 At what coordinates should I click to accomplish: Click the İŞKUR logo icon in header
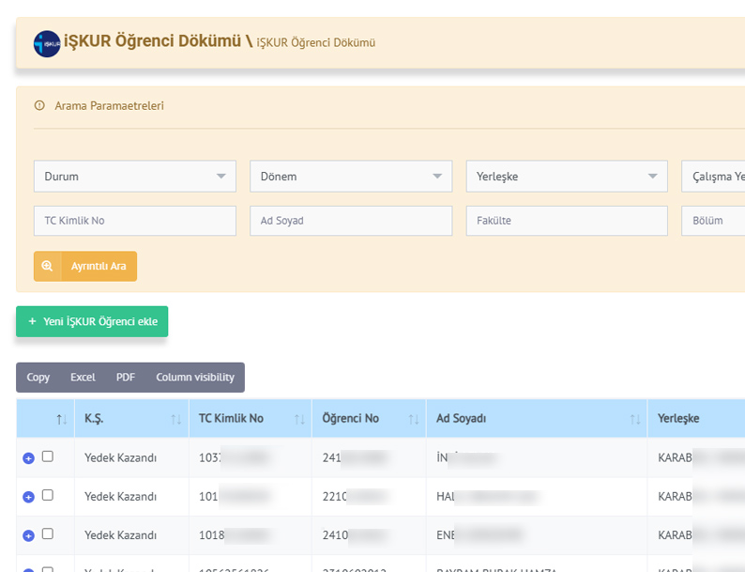point(47,44)
